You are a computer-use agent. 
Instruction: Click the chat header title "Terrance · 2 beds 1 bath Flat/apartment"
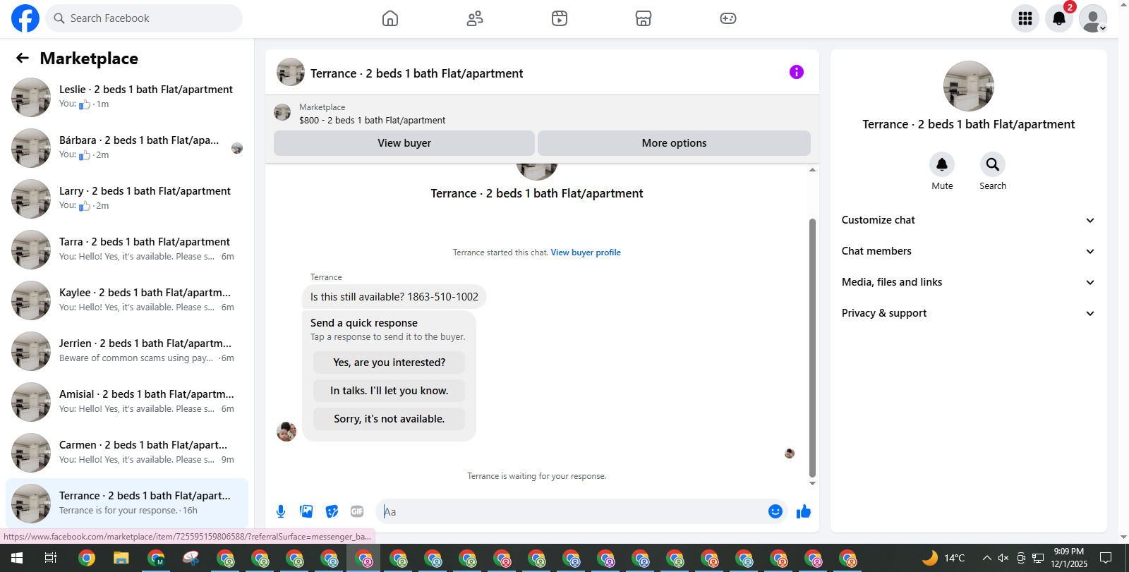[416, 73]
